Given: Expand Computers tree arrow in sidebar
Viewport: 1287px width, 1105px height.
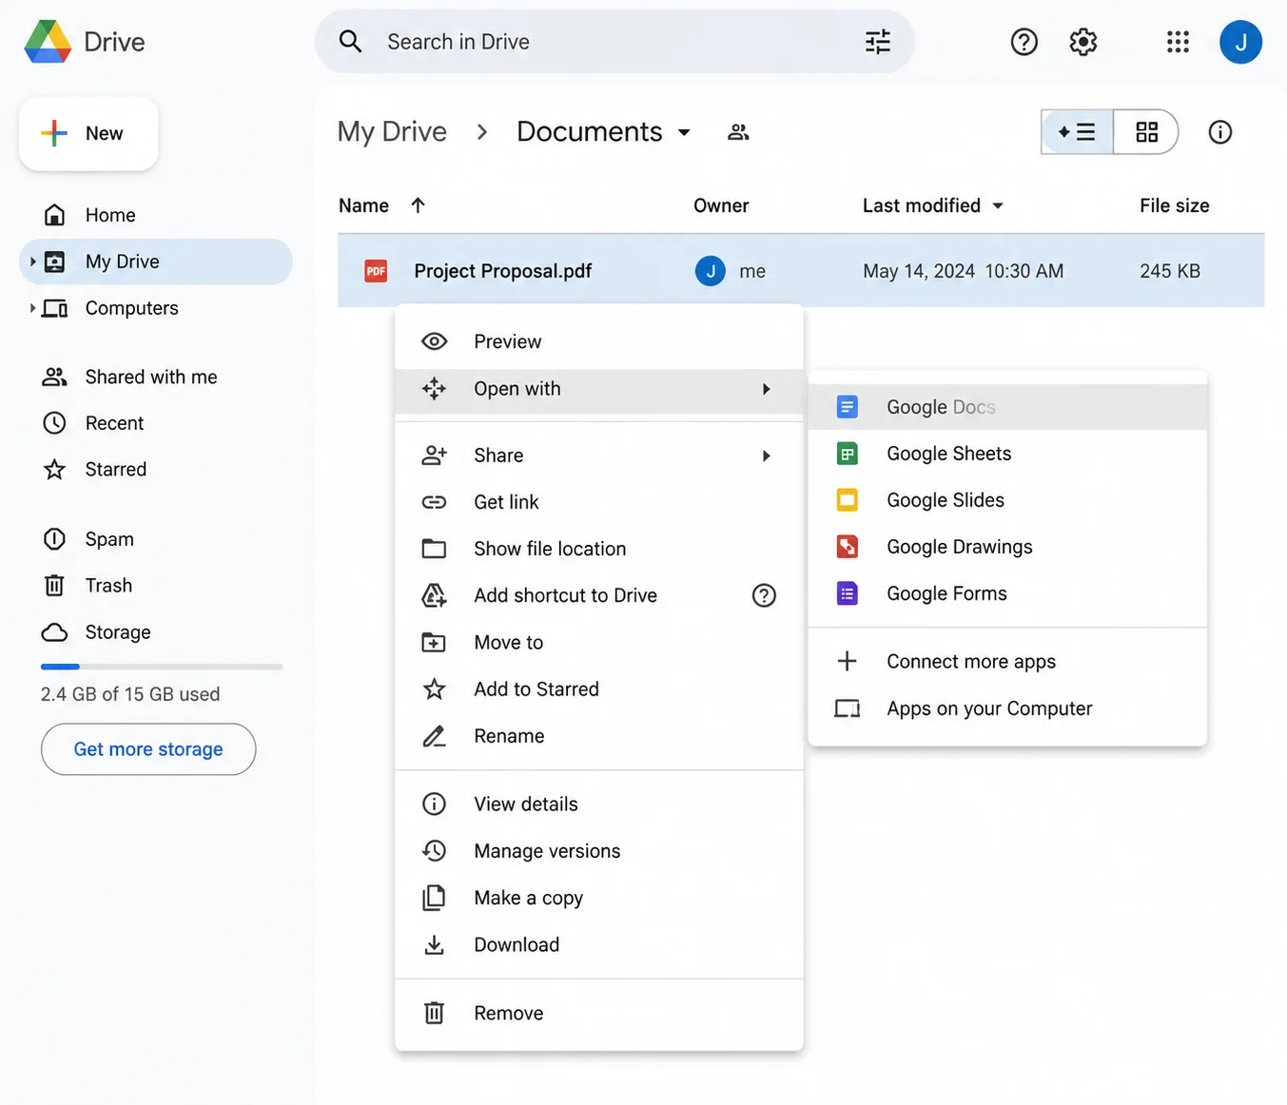Looking at the screenshot, I should [x=32, y=308].
